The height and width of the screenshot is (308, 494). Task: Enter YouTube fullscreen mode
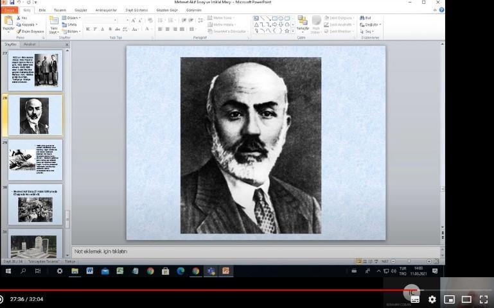(484, 299)
